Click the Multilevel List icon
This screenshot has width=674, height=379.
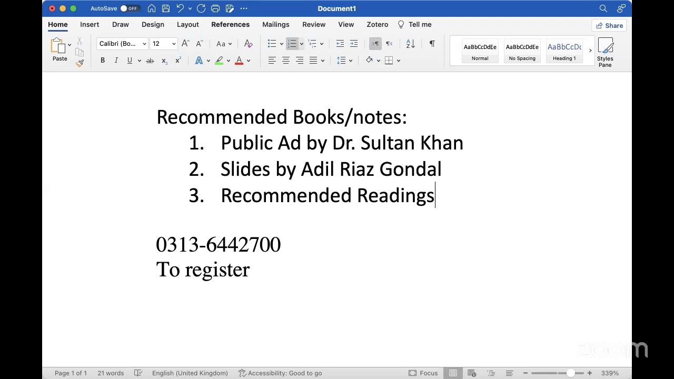click(x=312, y=44)
